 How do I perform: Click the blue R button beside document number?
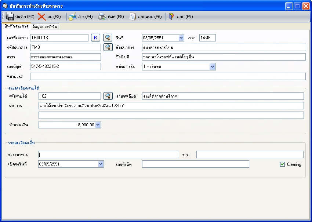[x=95, y=38]
